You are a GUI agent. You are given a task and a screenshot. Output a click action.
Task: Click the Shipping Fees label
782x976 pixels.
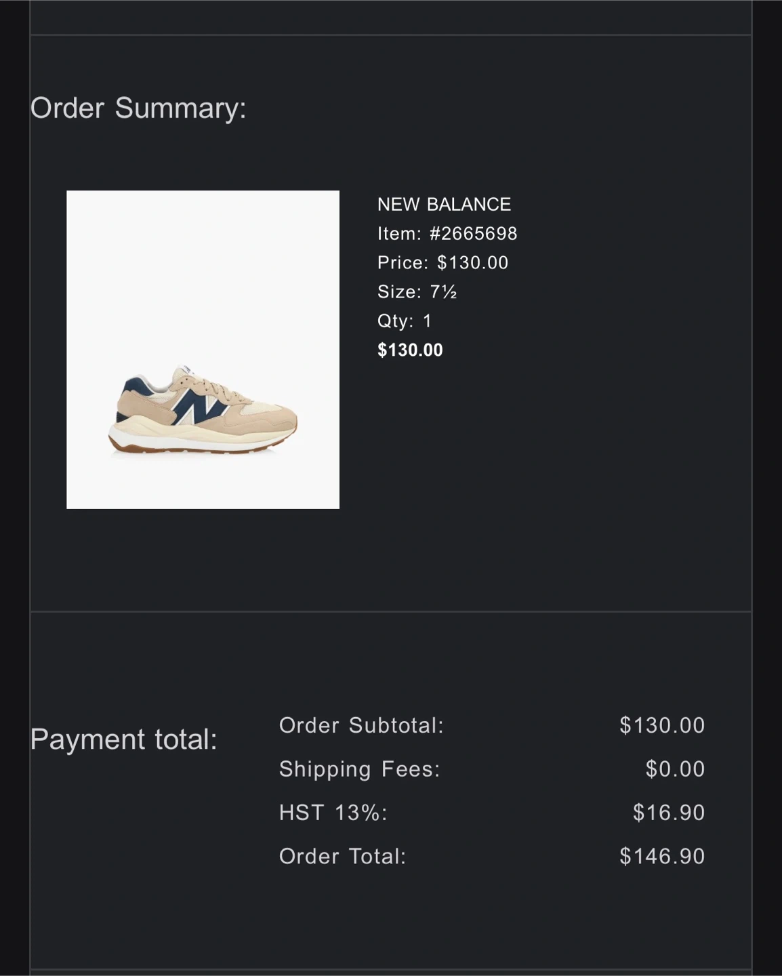click(x=359, y=769)
